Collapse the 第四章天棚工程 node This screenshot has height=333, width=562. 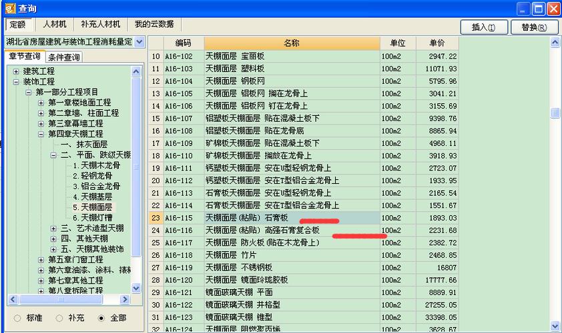point(41,134)
